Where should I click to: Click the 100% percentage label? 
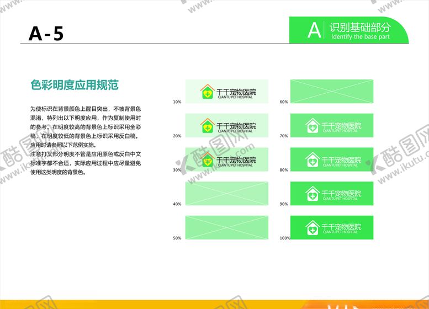(x=285, y=238)
